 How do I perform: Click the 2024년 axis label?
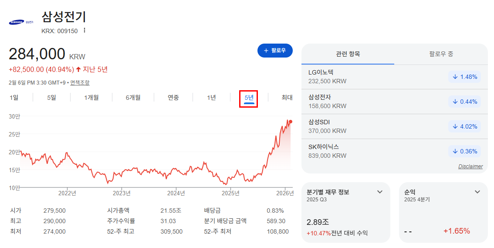click(x=176, y=193)
